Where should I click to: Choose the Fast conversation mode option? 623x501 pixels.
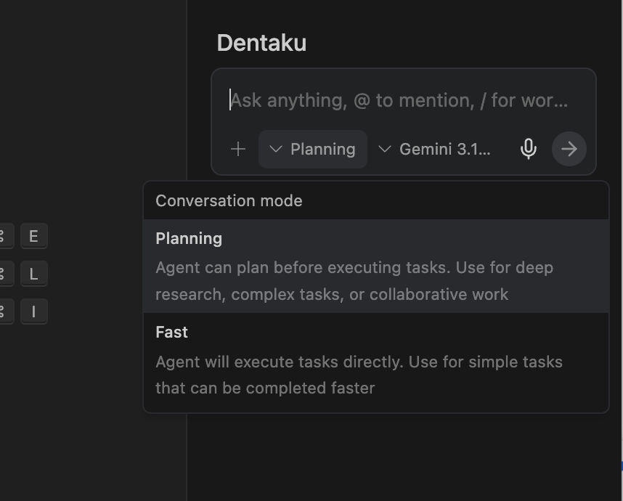click(x=172, y=333)
